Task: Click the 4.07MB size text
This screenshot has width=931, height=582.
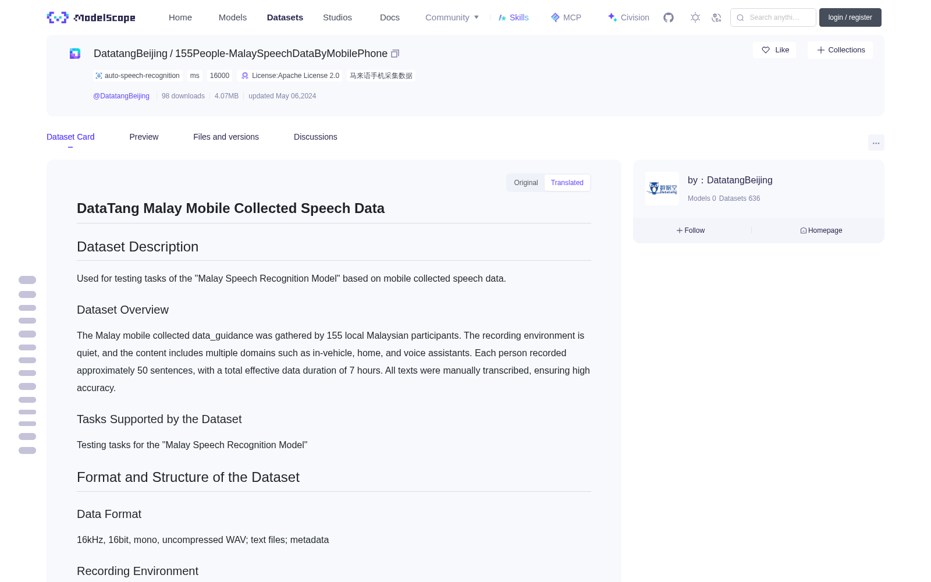Action: [226, 96]
